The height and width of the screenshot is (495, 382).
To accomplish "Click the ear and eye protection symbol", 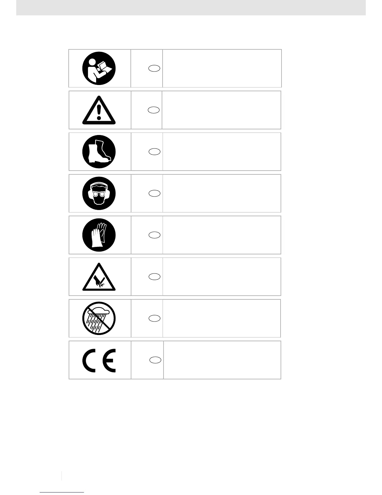I will [x=99, y=193].
